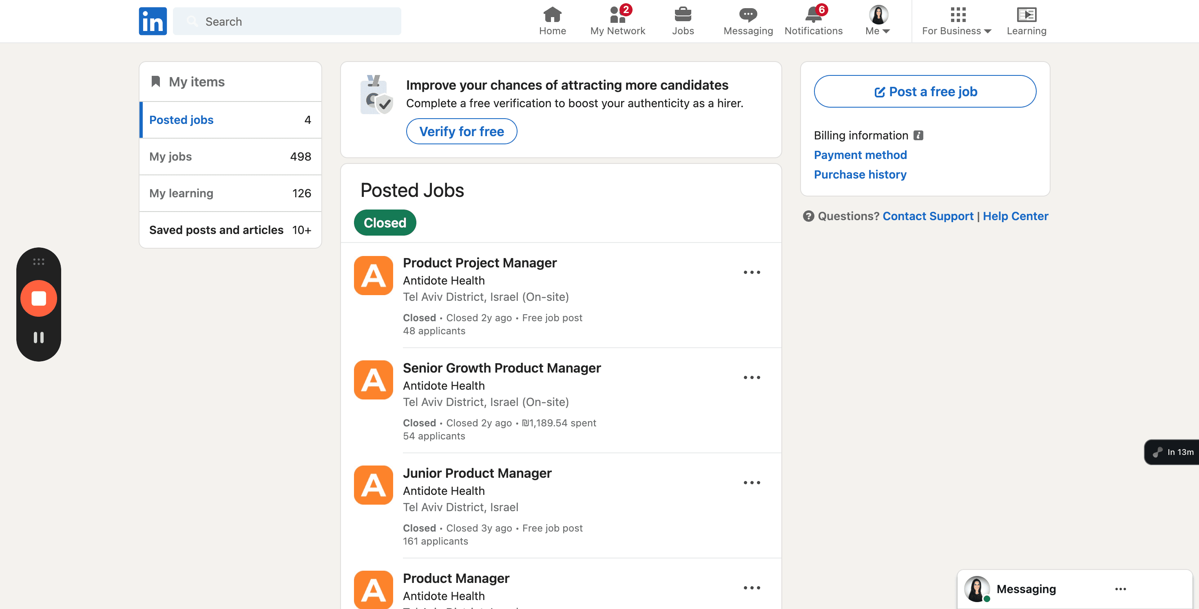Pause the screen recording
Screen dimensions: 1199x609
(x=39, y=337)
